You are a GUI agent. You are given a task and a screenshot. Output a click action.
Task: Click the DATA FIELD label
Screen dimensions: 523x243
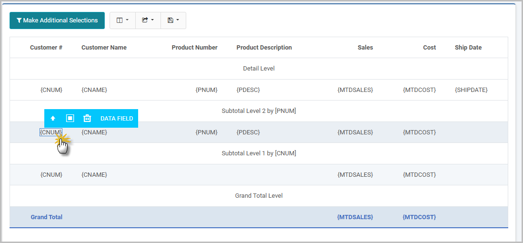[x=117, y=119]
